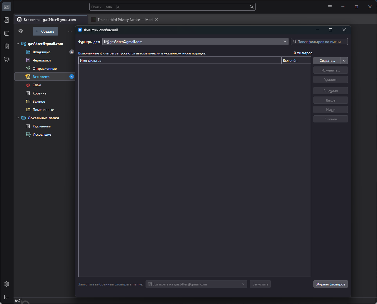Open the Фильтры для account dropdown
The image size is (377, 304).
(x=195, y=42)
